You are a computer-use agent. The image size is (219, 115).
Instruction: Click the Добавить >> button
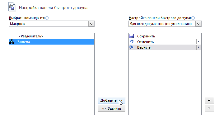pyautogui.click(x=111, y=100)
